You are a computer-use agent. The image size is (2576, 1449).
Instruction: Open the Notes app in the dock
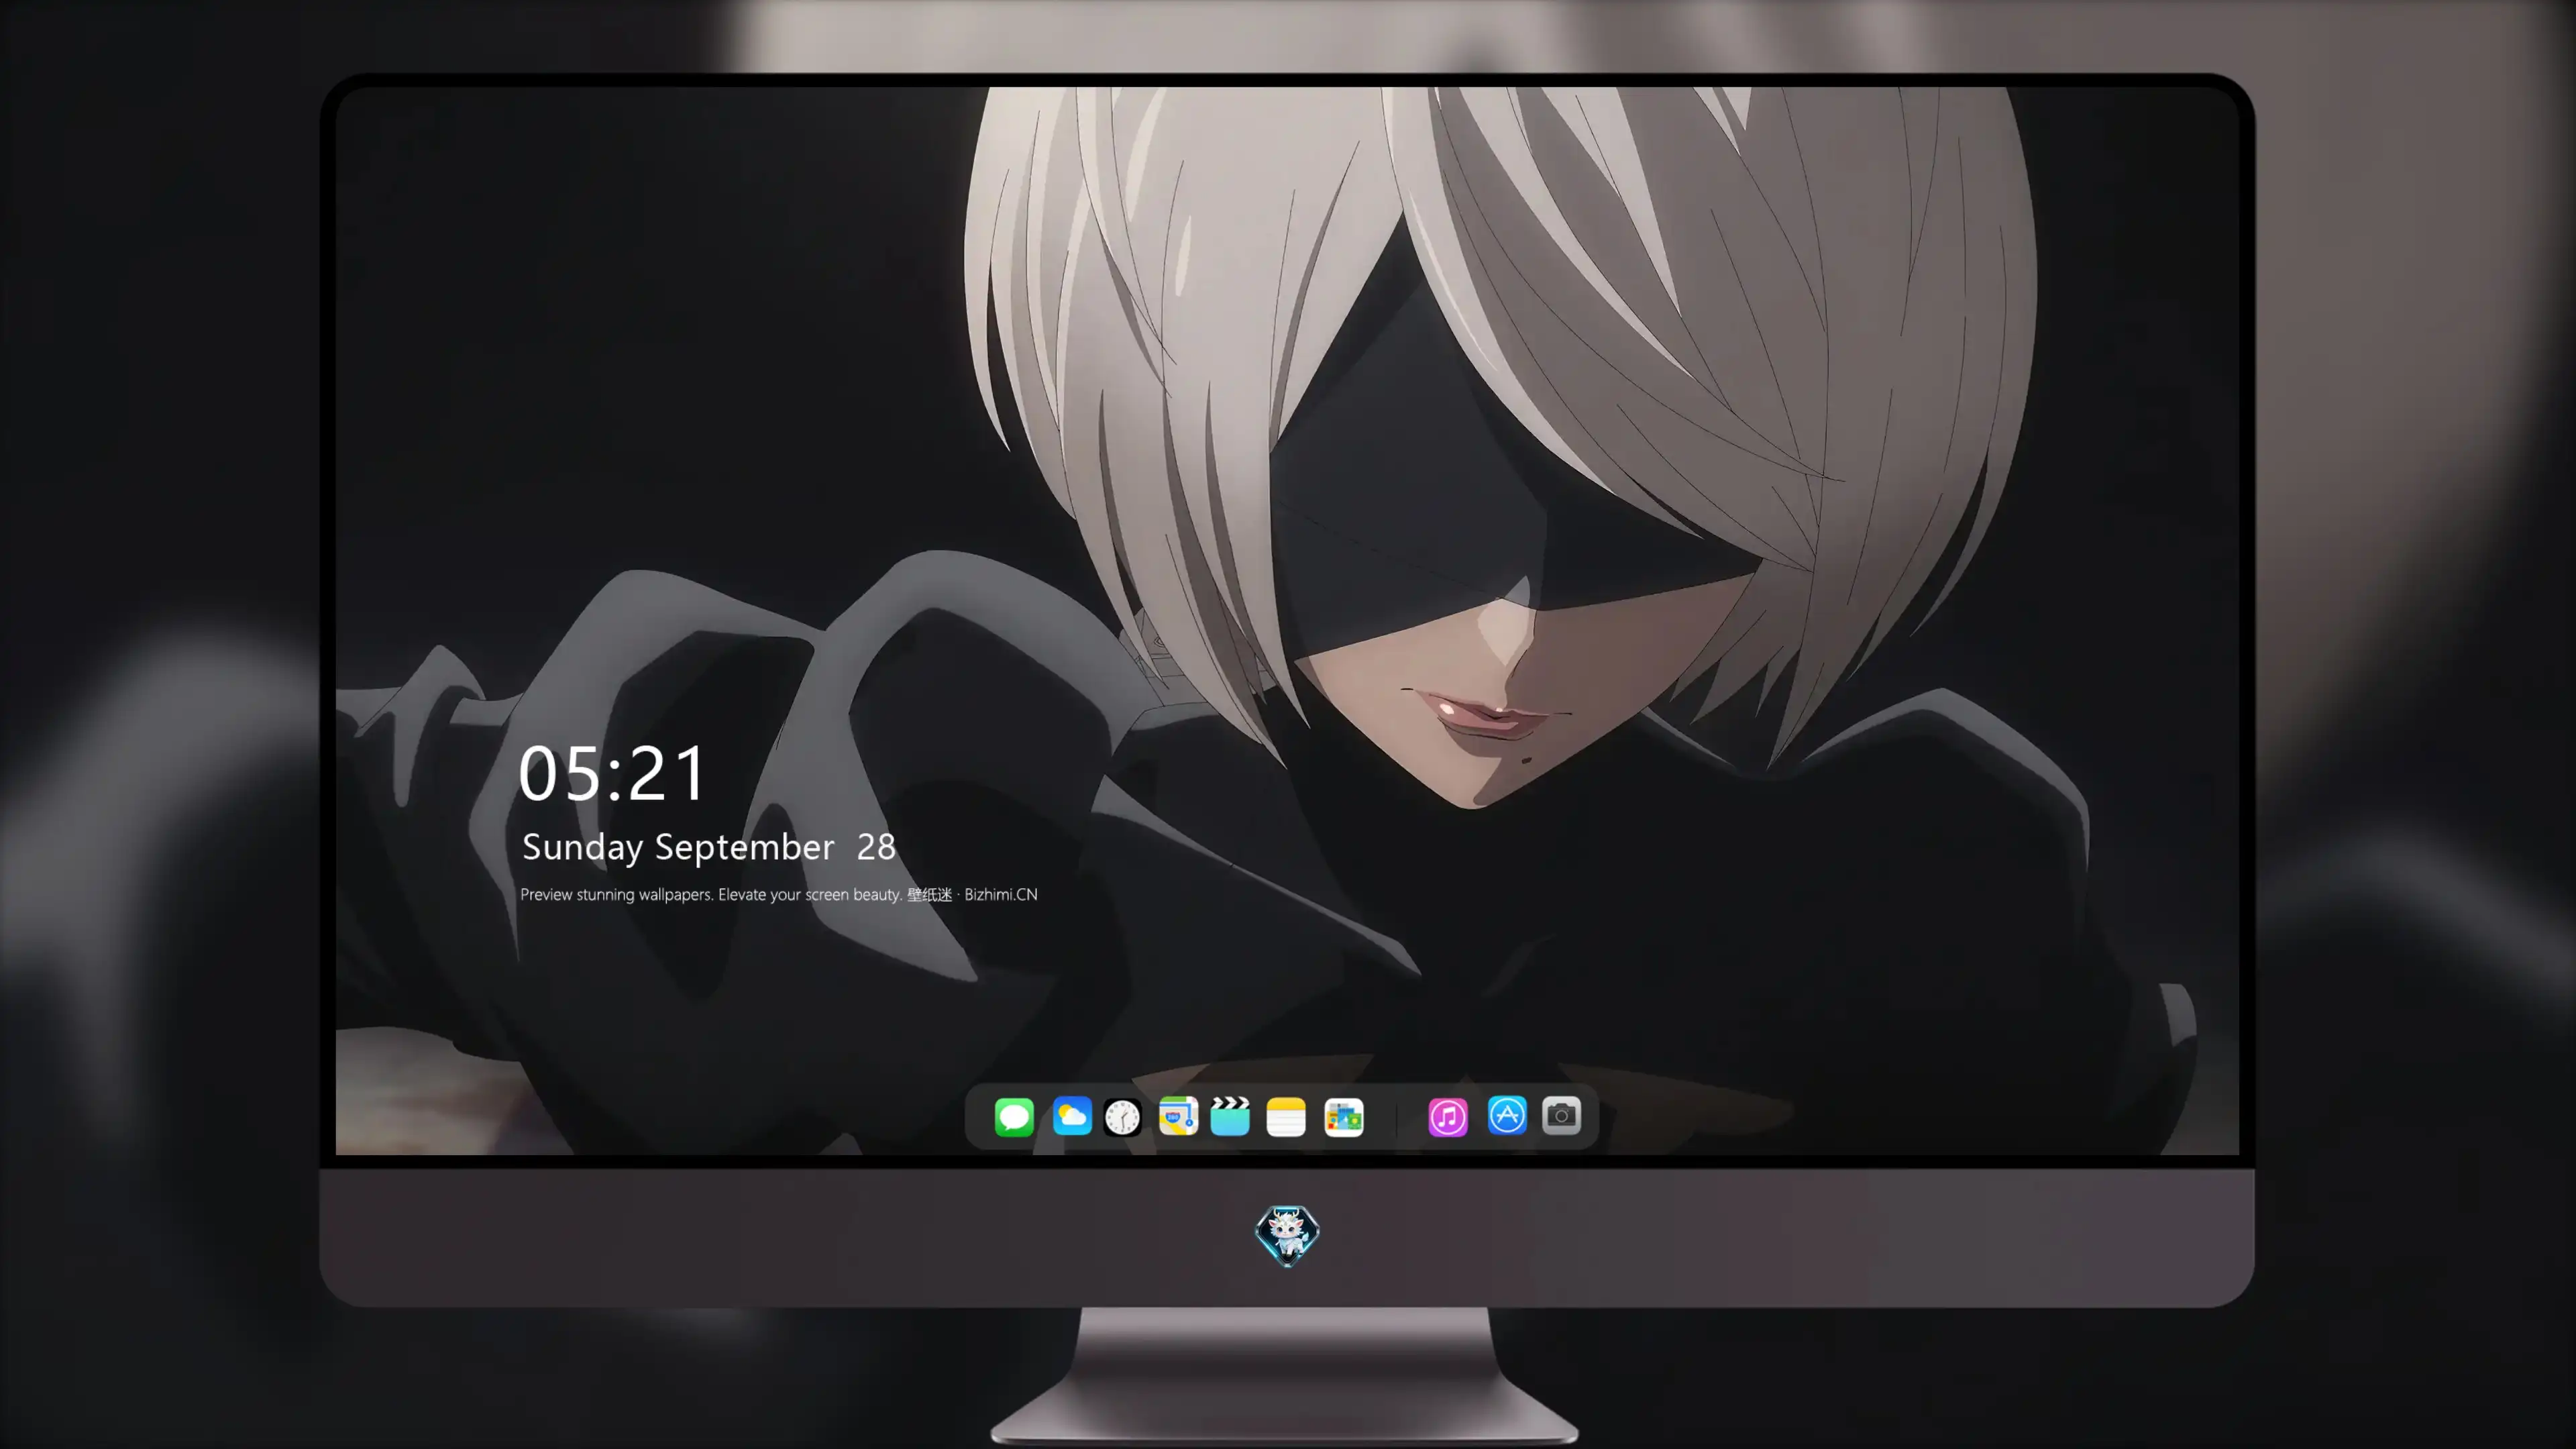[1286, 1116]
